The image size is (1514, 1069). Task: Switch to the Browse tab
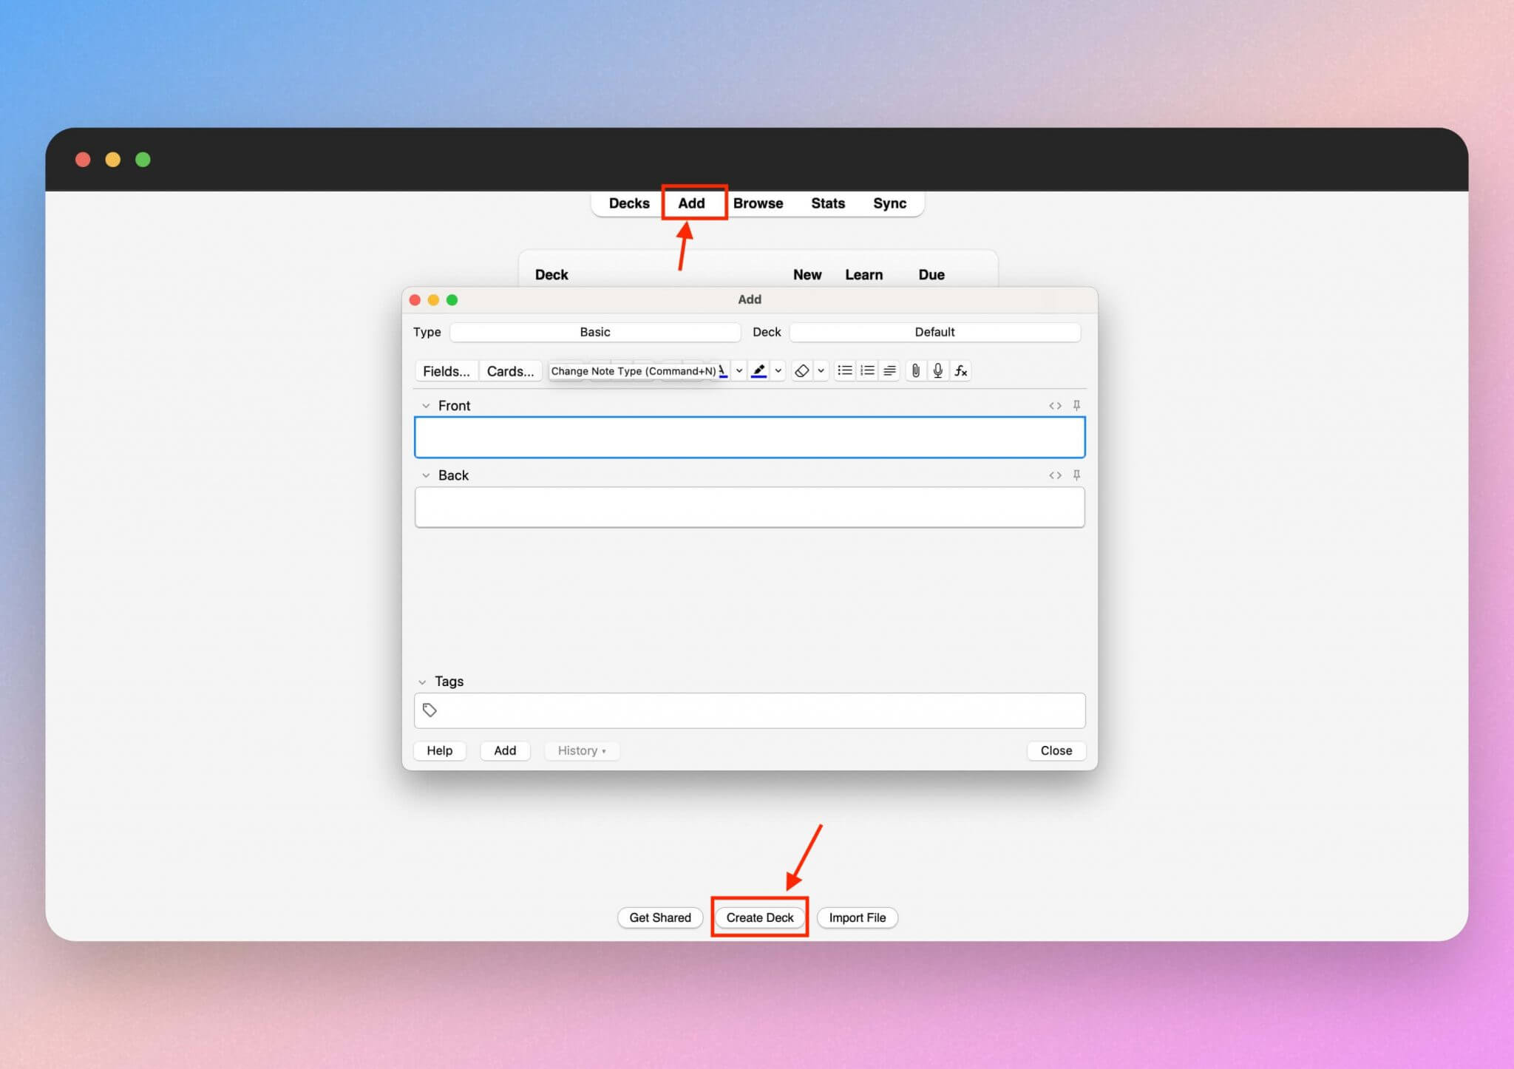(758, 203)
